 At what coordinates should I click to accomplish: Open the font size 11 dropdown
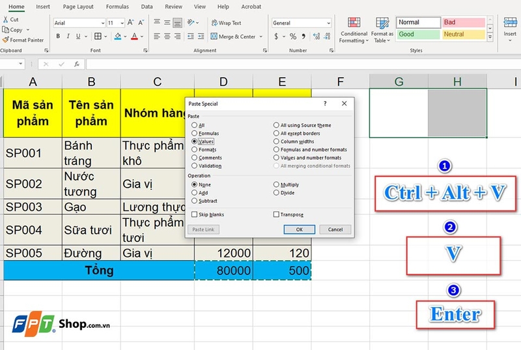(x=122, y=23)
